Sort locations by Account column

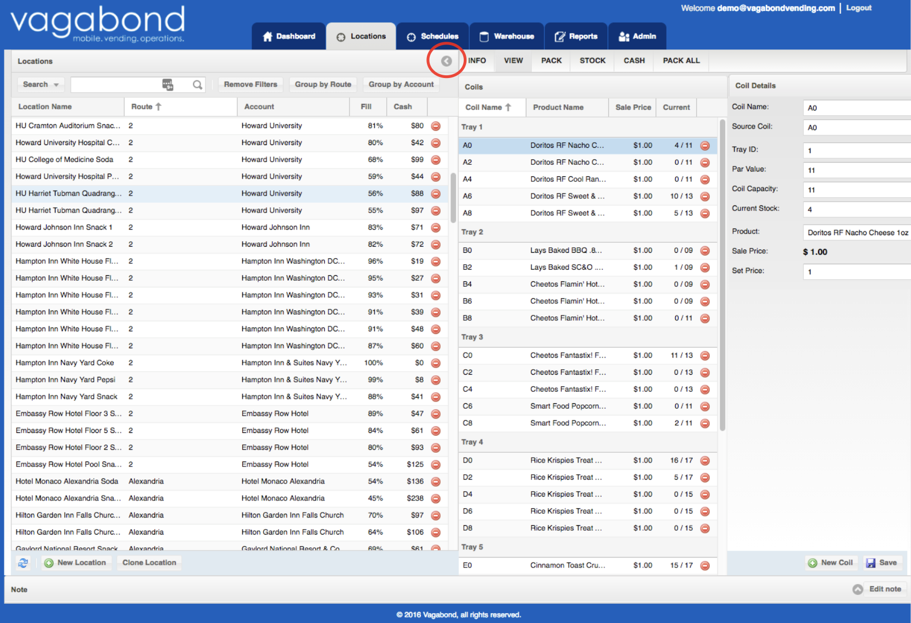pos(293,107)
